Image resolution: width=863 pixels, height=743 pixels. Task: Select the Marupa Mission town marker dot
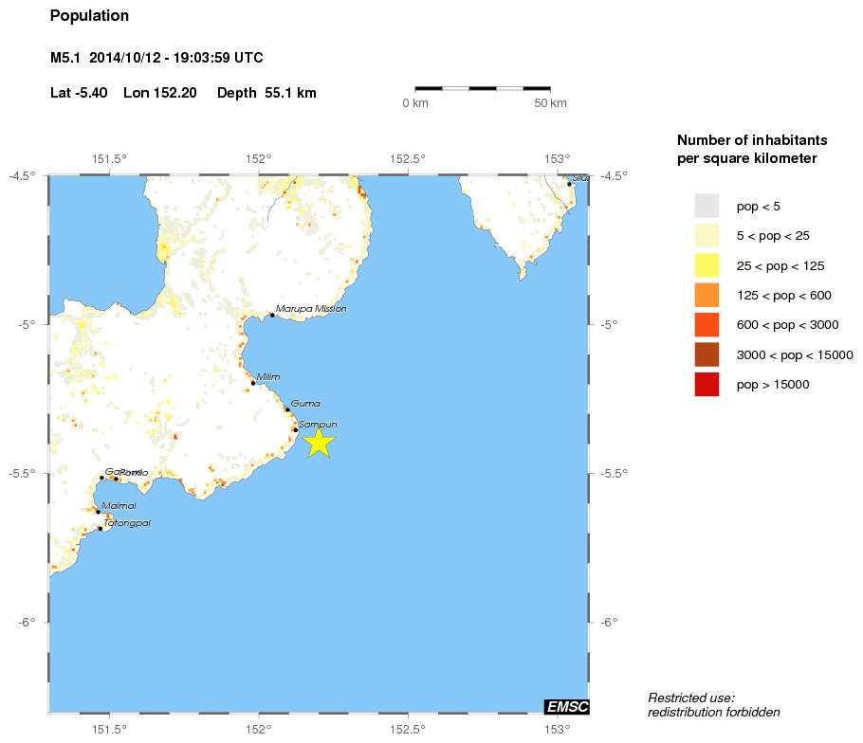(x=272, y=315)
